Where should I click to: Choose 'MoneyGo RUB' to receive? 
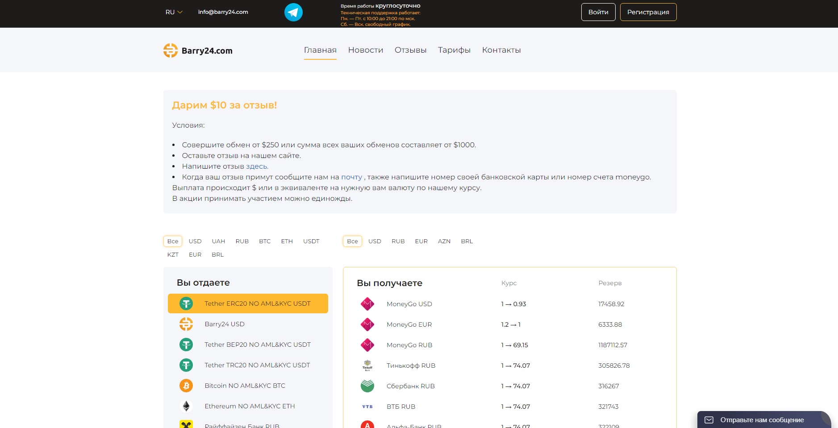[x=509, y=345]
